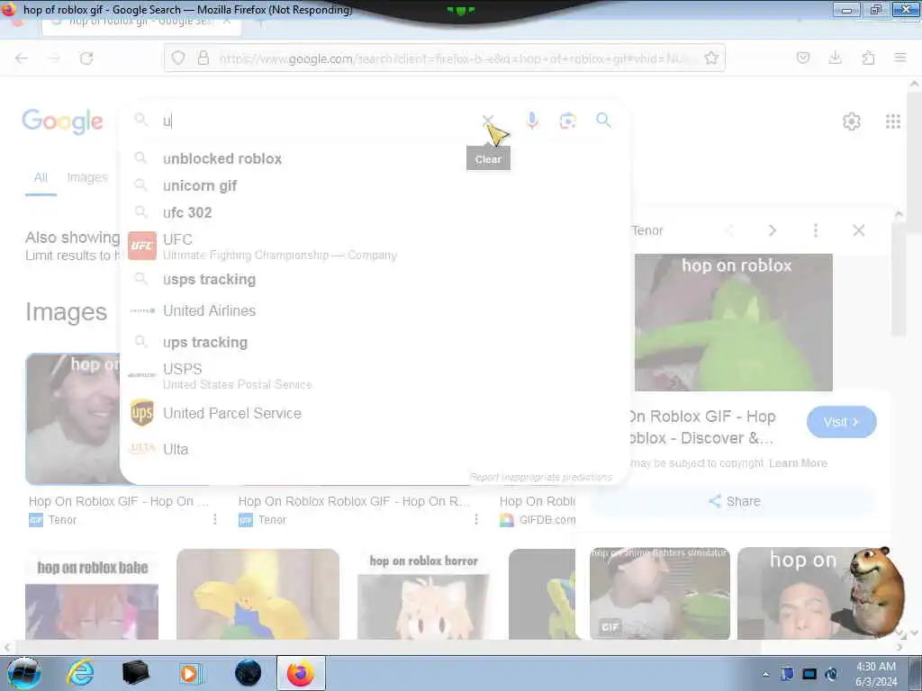Open tracking protection shield panel
This screenshot has height=691, width=922.
point(178,58)
